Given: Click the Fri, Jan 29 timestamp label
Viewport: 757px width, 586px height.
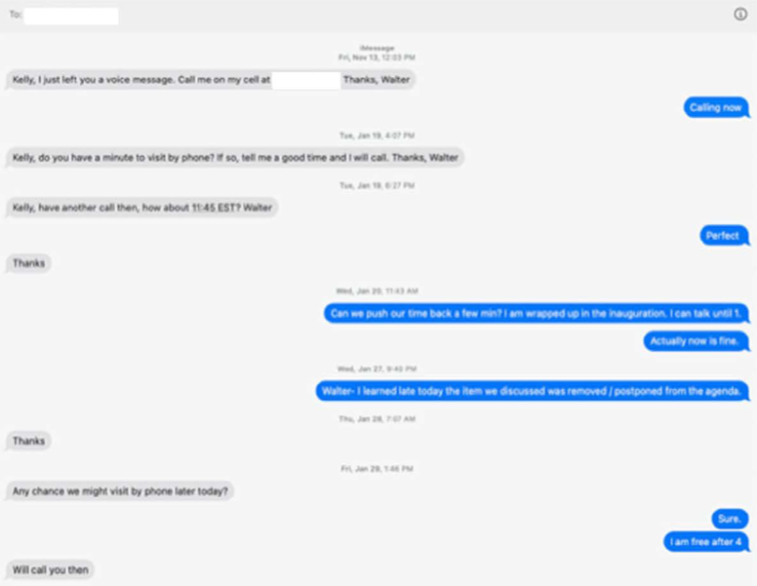Looking at the screenshot, I should 378,469.
